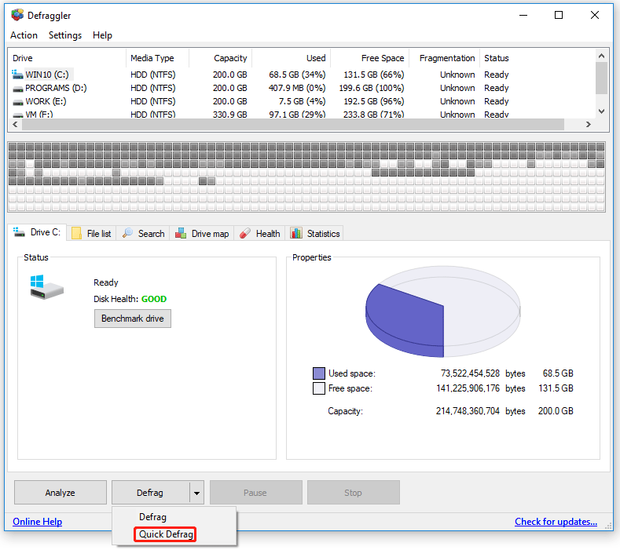Click the horizontal scrollbar thumb under drive list

293,125
